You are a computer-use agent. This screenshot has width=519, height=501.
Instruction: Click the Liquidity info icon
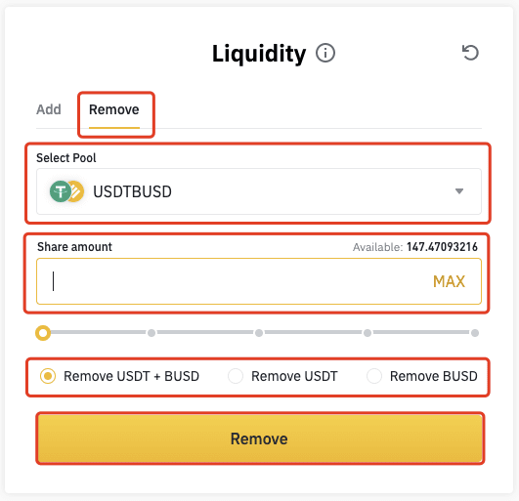click(325, 53)
